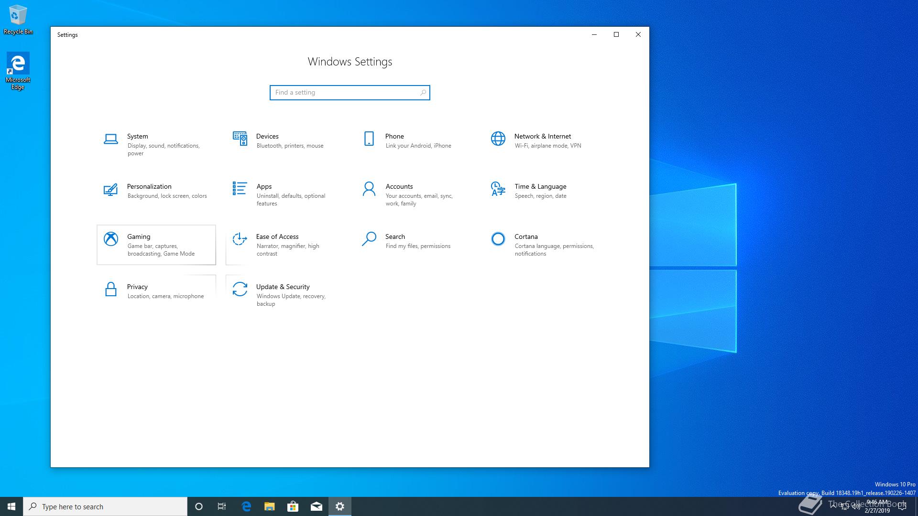Viewport: 918px width, 516px height.
Task: Click 'Narrator, magnifier, high contrast' text
Action: (288, 250)
